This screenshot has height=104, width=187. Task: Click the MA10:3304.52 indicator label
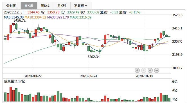35,17
